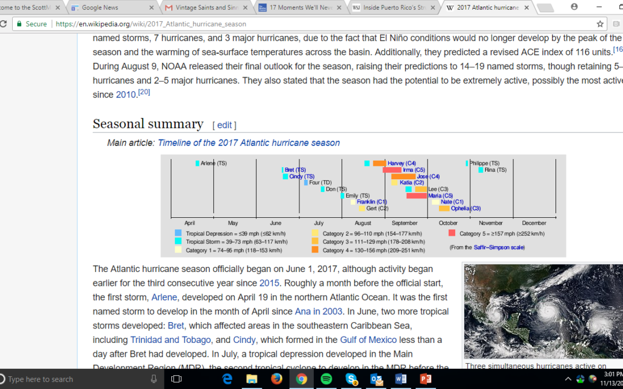This screenshot has width=623, height=389.
Task: Click the microphone icon in search box
Action: 153,379
